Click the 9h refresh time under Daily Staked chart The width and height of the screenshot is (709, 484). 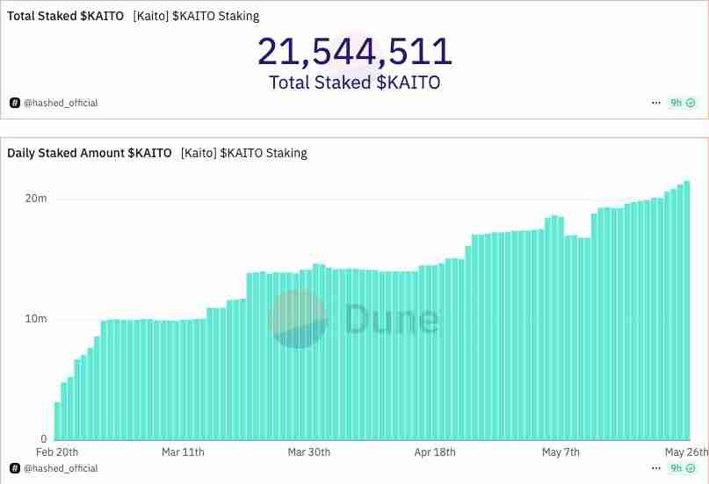click(x=676, y=468)
